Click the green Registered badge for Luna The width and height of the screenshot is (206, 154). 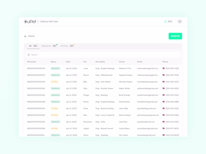[55, 68]
